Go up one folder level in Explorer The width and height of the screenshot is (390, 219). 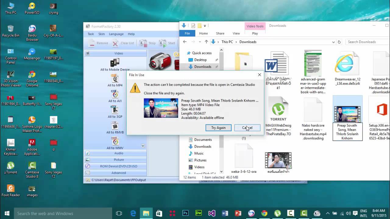click(x=206, y=42)
